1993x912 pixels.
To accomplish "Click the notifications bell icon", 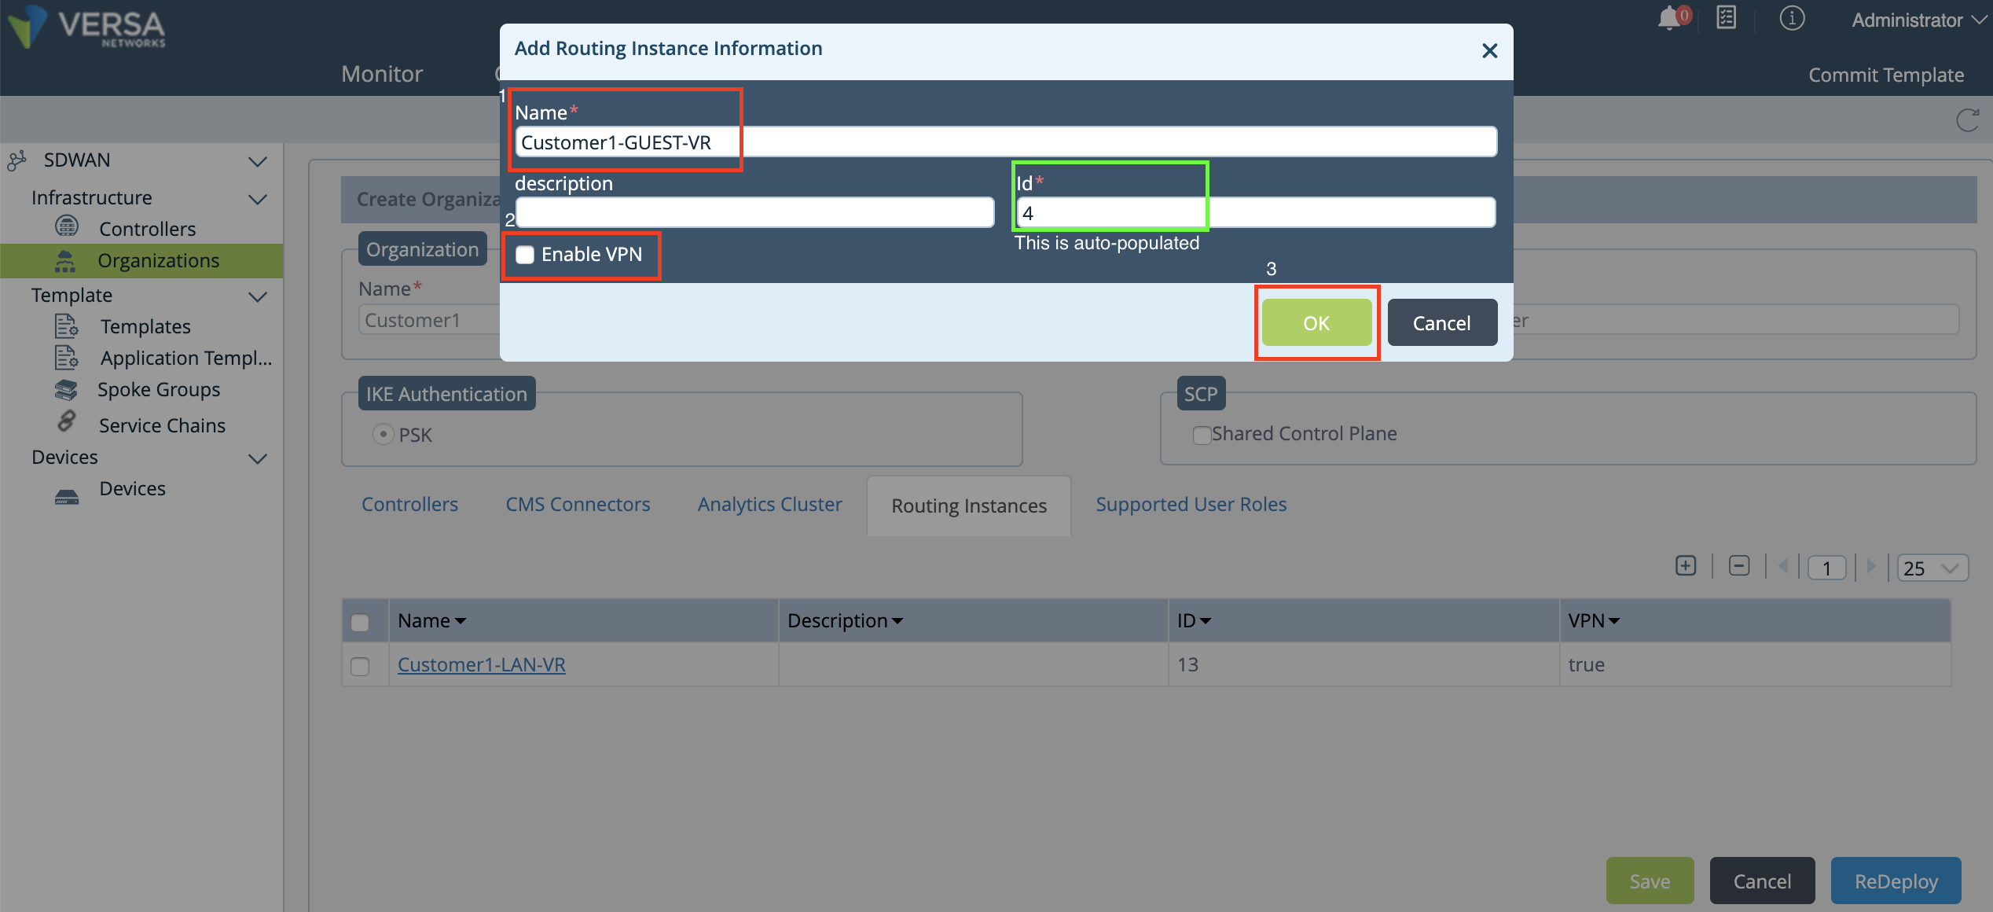I will pyautogui.click(x=1669, y=18).
